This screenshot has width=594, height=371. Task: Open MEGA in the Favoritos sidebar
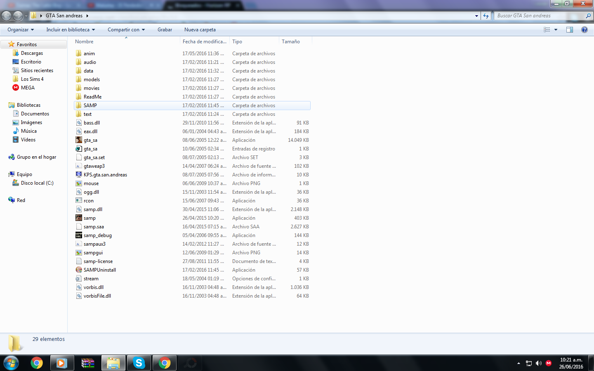tap(28, 88)
